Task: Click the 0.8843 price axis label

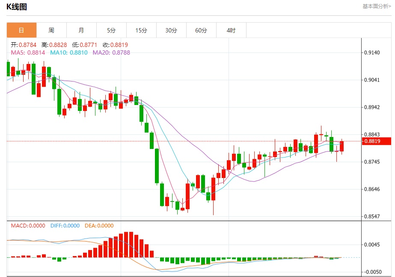Action: point(372,134)
